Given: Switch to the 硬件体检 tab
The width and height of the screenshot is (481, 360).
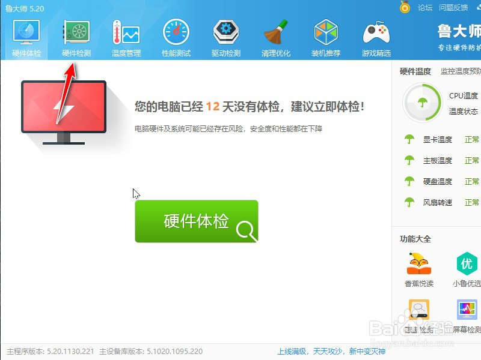Looking at the screenshot, I should coord(25,37).
